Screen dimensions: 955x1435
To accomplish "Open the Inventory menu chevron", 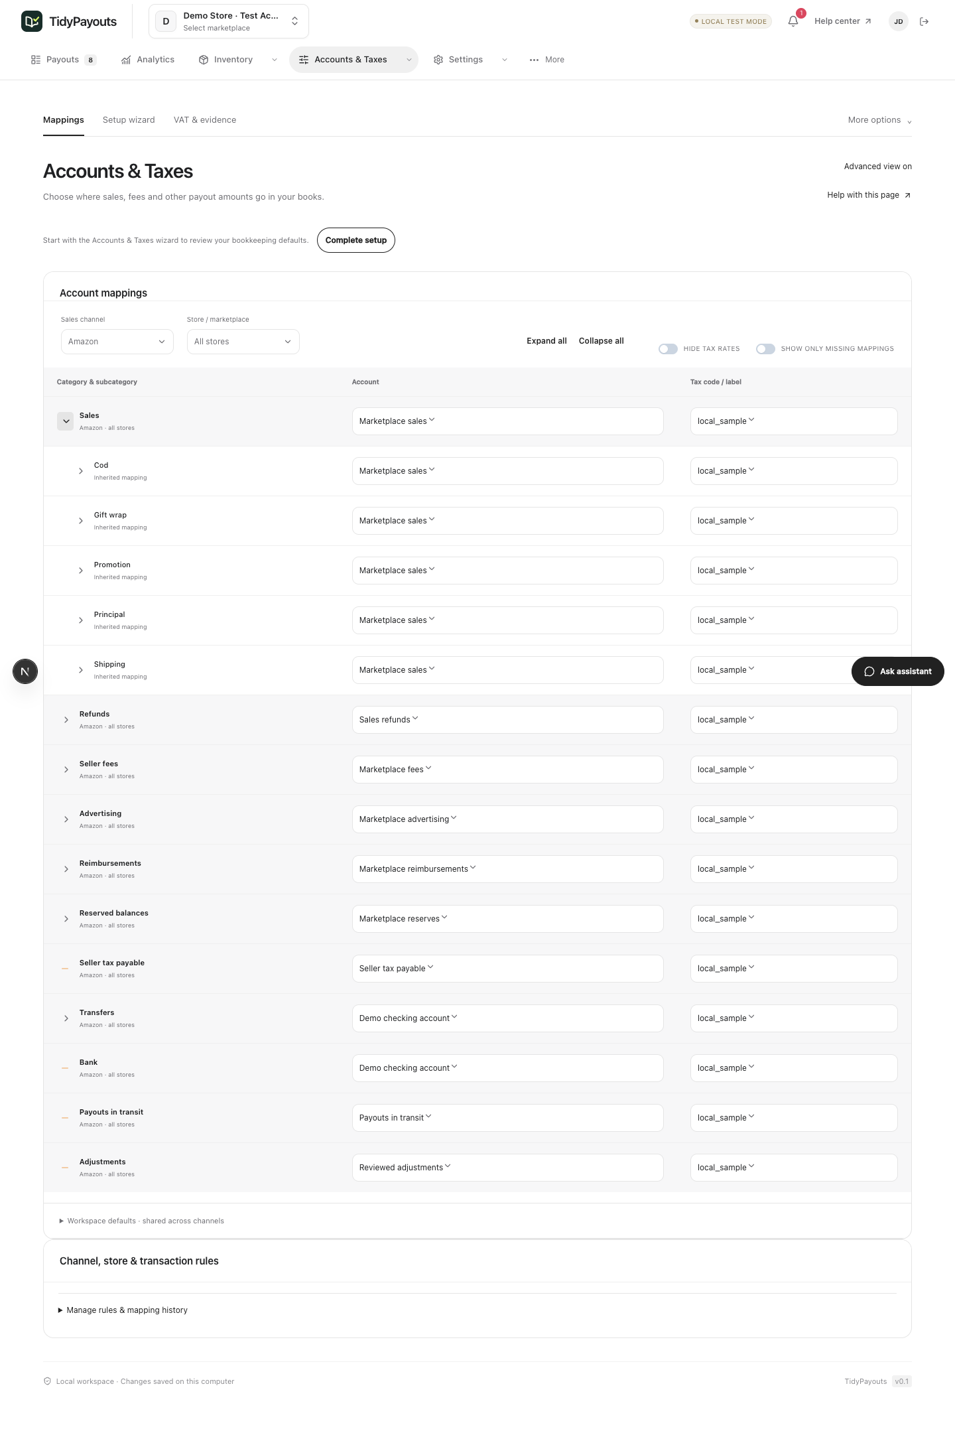I will pos(274,60).
